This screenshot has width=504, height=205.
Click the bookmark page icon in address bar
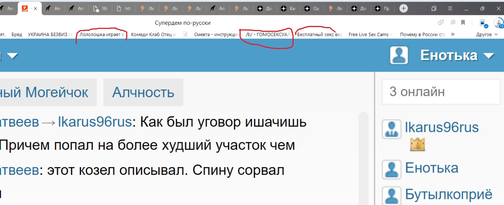463,22
